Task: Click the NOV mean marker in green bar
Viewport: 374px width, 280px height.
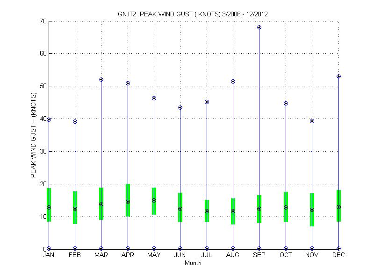Action: coord(312,210)
